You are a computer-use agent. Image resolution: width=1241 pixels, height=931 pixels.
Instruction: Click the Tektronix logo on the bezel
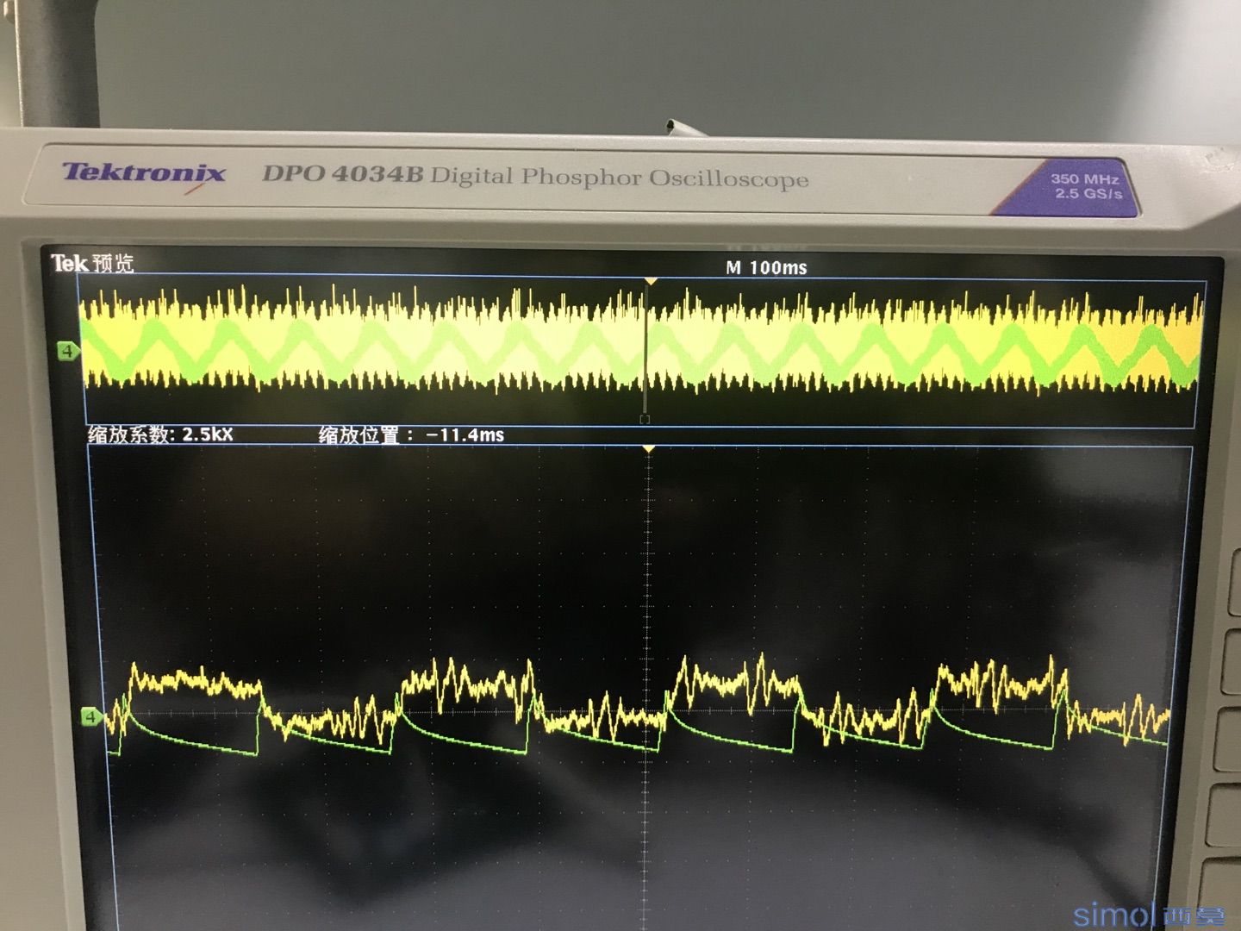(144, 173)
